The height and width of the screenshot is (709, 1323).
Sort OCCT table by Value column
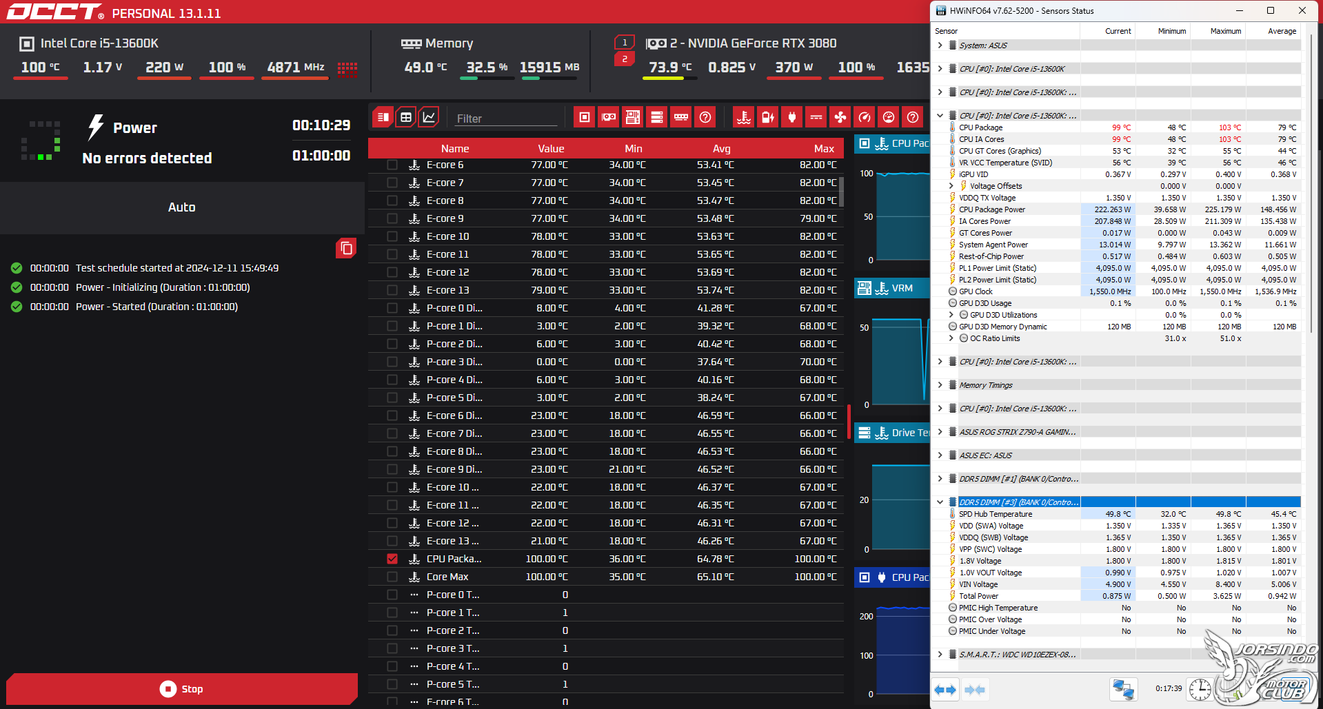click(x=551, y=148)
